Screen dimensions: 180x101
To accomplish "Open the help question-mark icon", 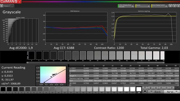I will [174, 6].
